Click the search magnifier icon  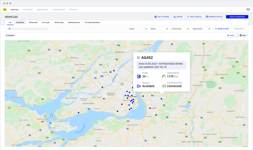9,29
